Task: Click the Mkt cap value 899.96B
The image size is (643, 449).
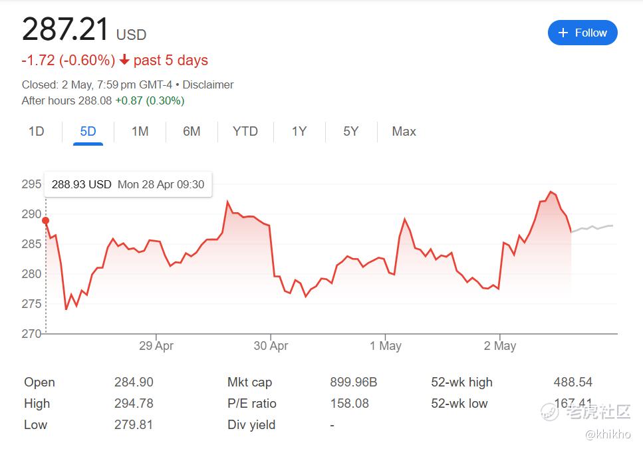Action: [353, 382]
